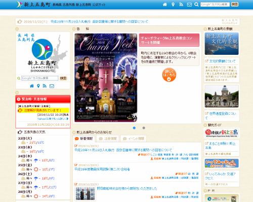Open the sidebar RSS icon below logo
The image size is (253, 202).
coord(45,86)
